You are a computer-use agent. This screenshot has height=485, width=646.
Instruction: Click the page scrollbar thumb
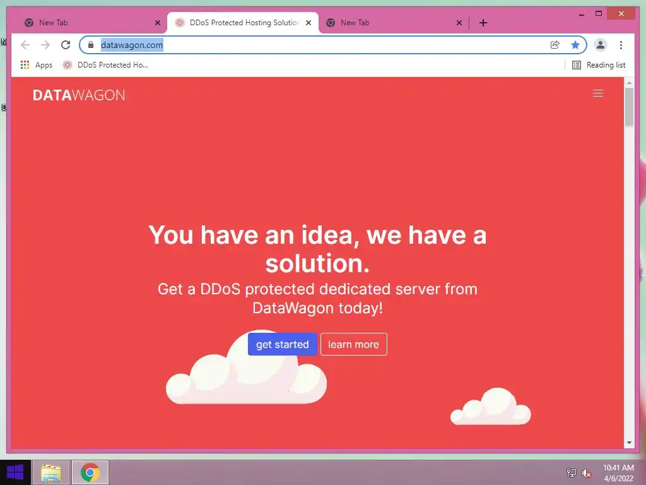click(629, 107)
